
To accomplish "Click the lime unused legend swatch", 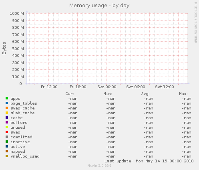I will click(x=7, y=127).
